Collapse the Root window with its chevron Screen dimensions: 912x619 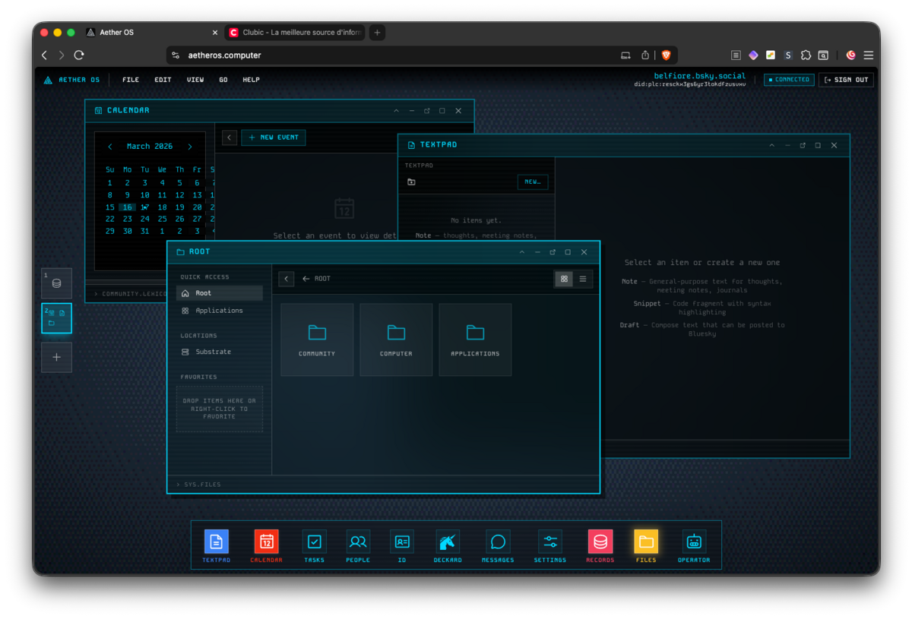(522, 252)
